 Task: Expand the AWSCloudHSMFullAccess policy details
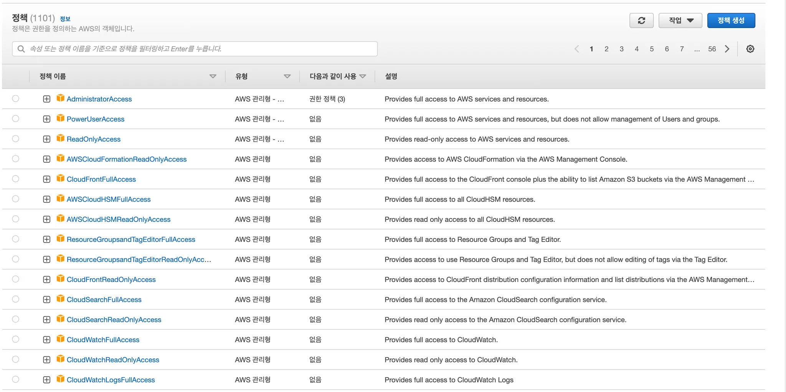point(46,199)
